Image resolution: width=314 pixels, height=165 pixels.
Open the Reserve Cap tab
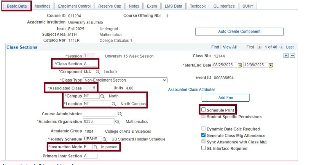tap(110, 6)
